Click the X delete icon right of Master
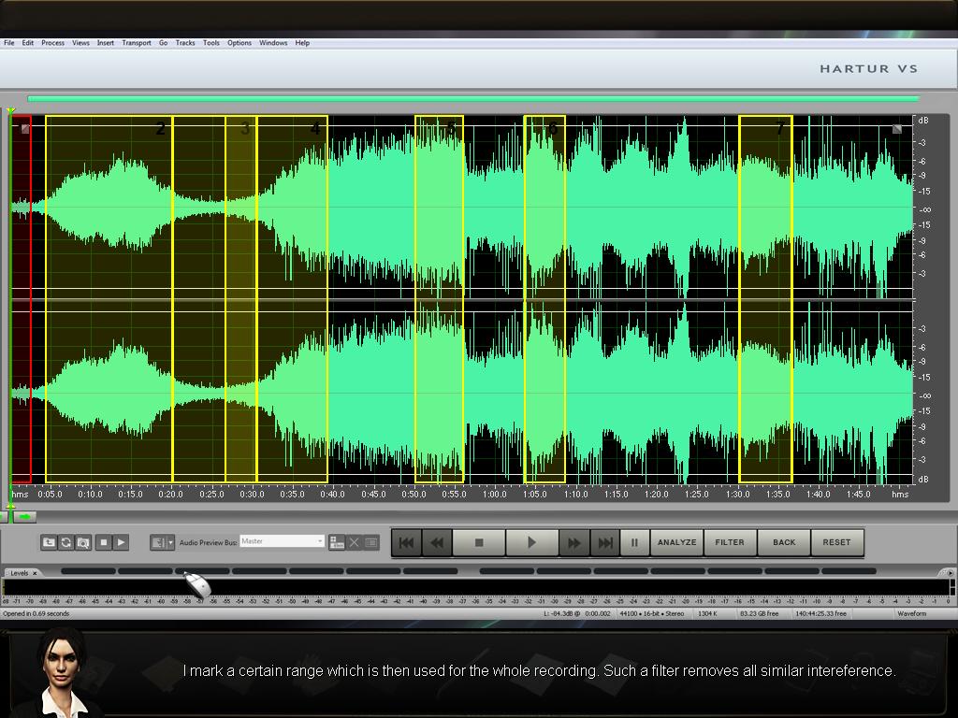The image size is (958, 718). click(x=355, y=542)
